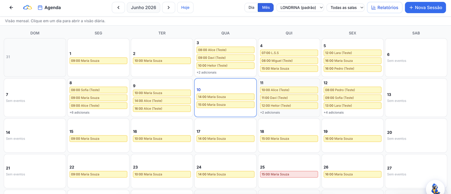Open 09:00 Maria Souza on day 15
Image resolution: width=451 pixels, height=194 pixels.
[98, 139]
